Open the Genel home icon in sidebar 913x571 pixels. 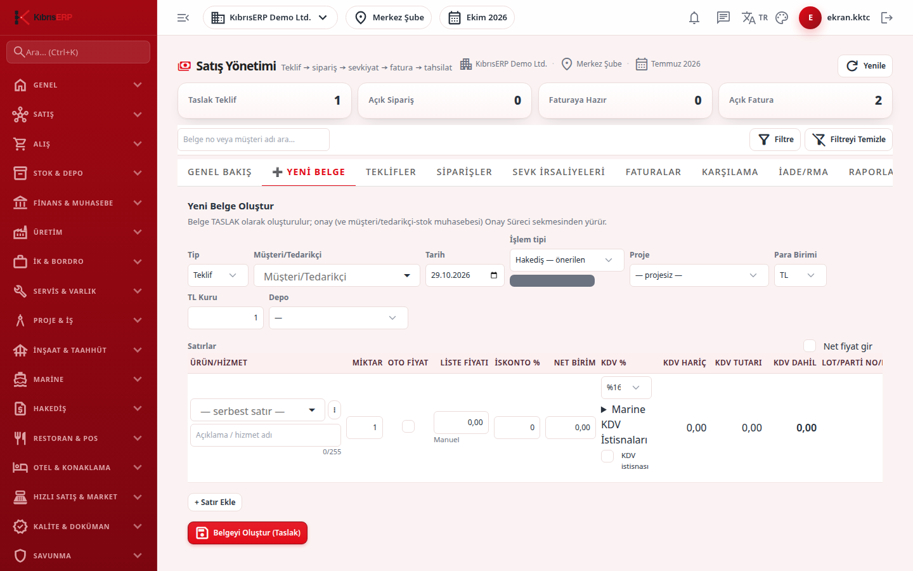tap(20, 85)
